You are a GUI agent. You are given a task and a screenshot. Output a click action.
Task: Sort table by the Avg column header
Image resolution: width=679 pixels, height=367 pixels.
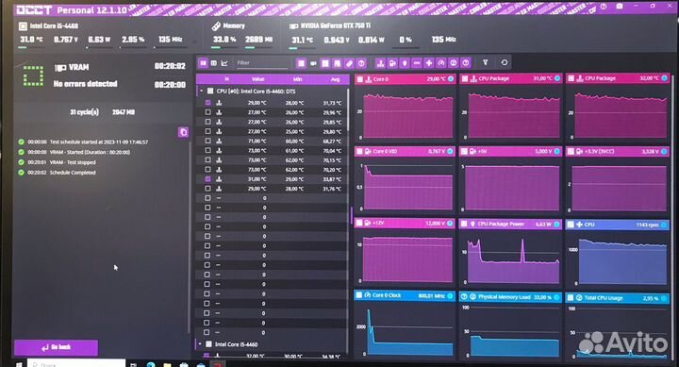335,79
